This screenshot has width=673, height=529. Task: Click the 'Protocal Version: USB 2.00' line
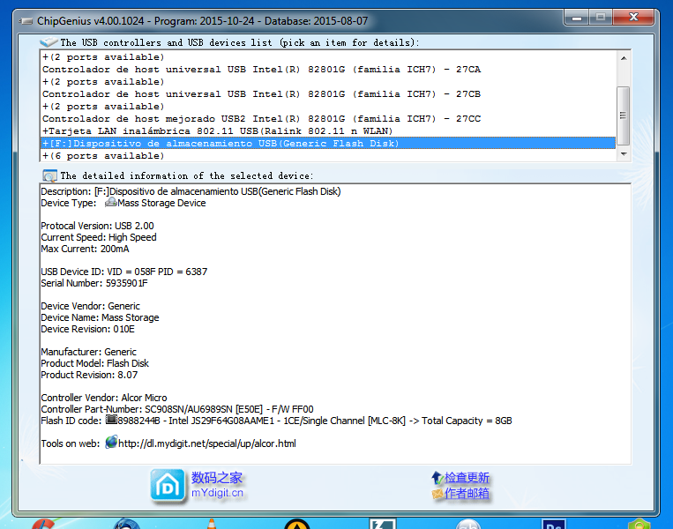pyautogui.click(x=97, y=226)
